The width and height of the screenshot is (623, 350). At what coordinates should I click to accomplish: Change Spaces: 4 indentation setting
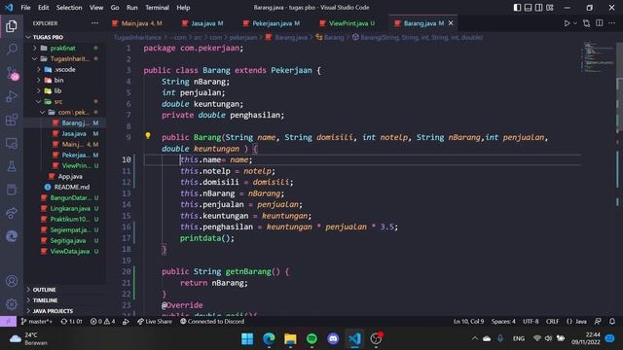(503, 322)
